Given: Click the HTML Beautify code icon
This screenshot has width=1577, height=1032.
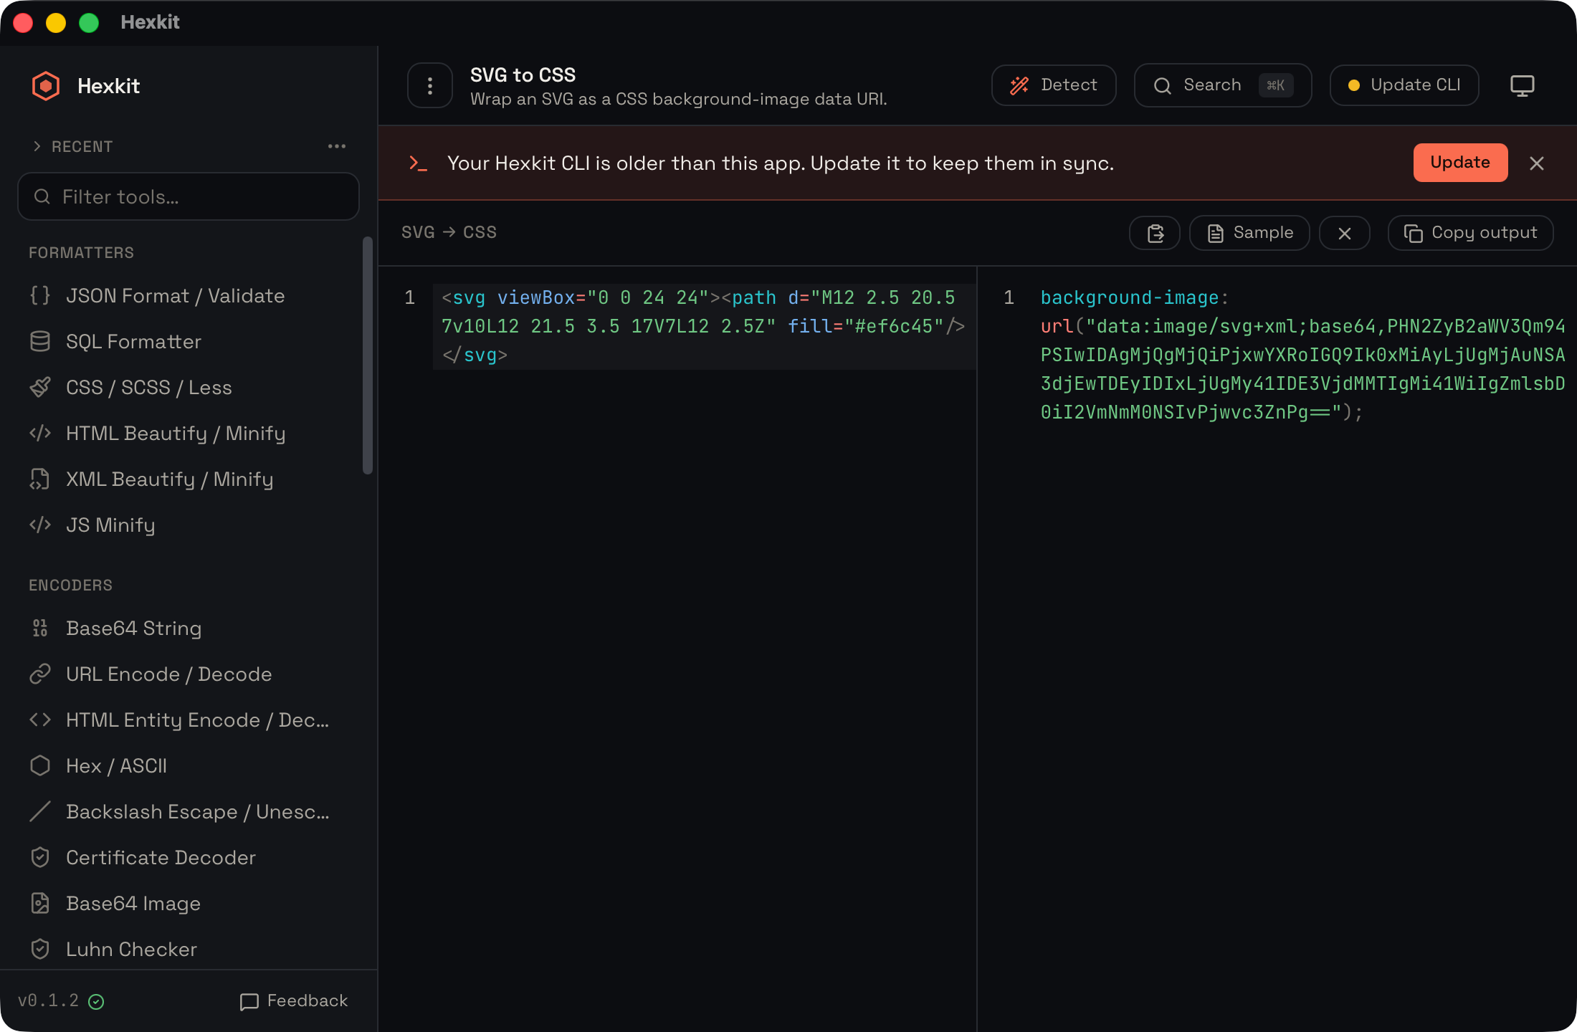Looking at the screenshot, I should (40, 434).
